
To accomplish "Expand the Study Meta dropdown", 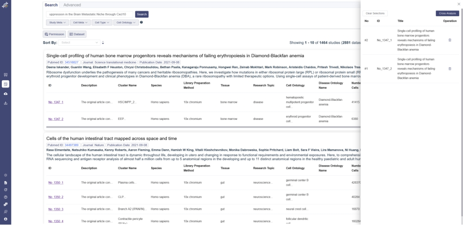I will click(57, 22).
